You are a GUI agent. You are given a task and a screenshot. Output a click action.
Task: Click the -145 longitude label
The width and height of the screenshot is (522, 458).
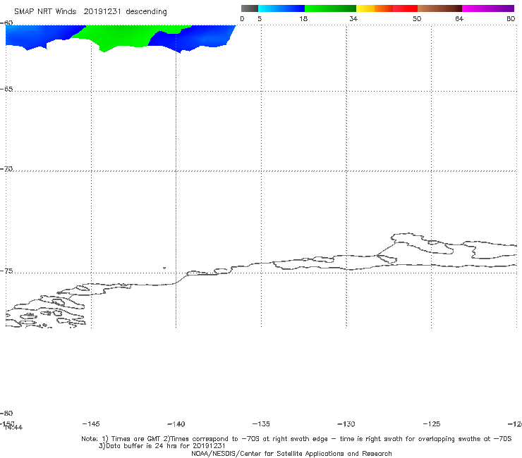point(90,423)
